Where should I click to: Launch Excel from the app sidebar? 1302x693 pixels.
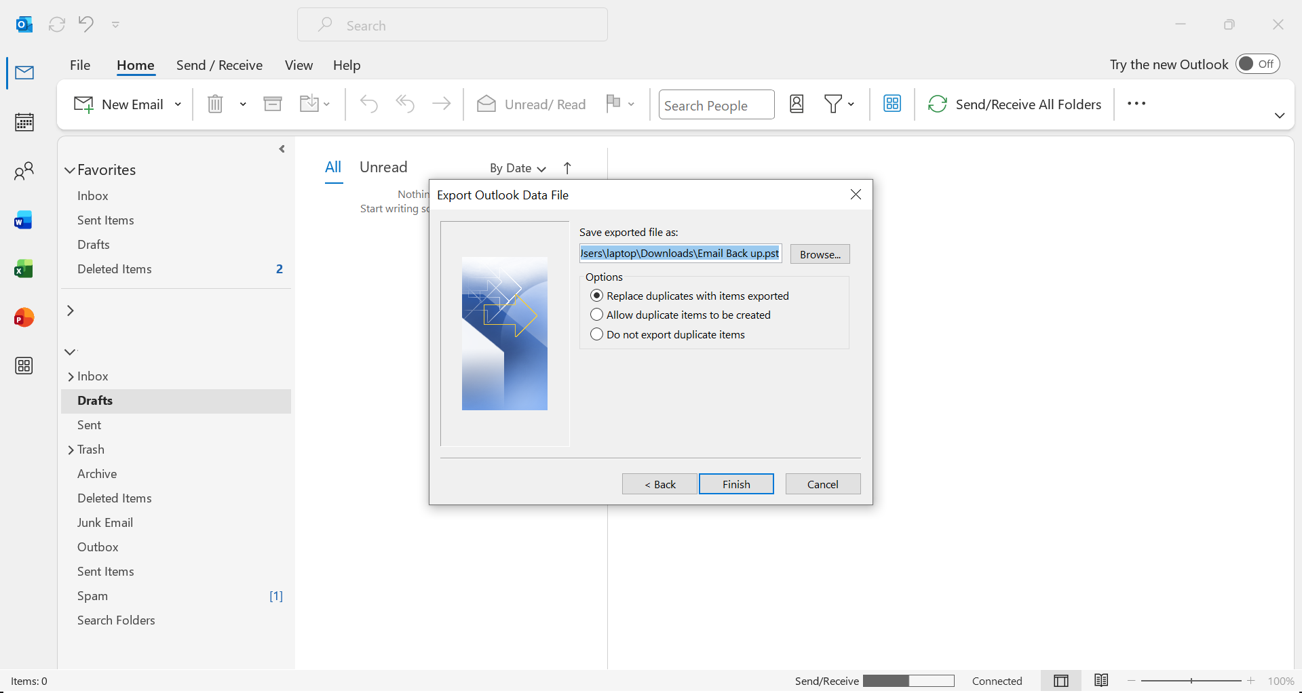pos(24,269)
